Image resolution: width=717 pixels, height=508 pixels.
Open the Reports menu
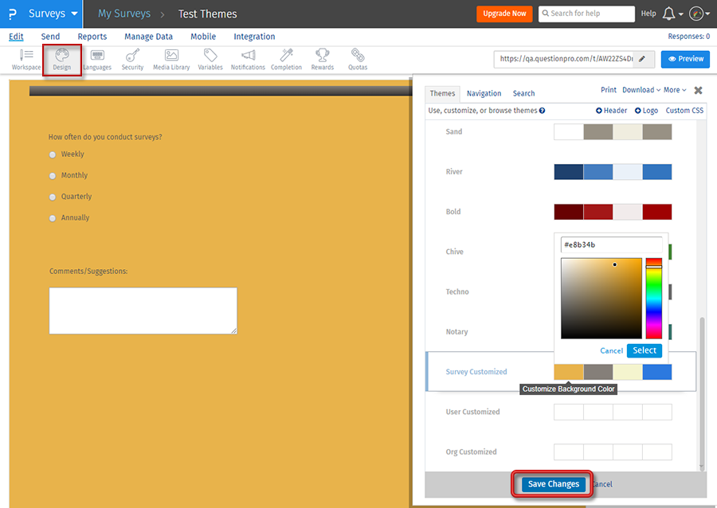92,36
